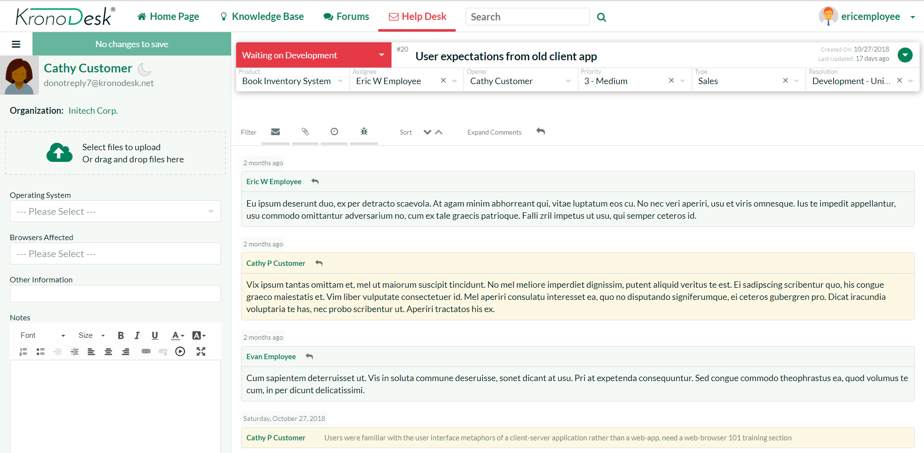Click the Expand Comments button
Viewport: 924px width, 453px height.
(x=494, y=132)
